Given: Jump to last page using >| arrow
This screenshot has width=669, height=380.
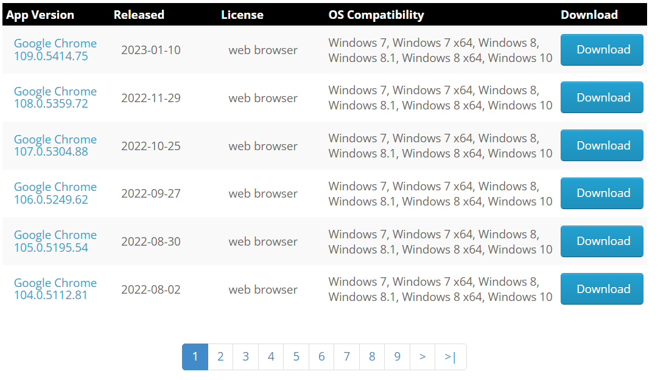Looking at the screenshot, I should tap(450, 357).
